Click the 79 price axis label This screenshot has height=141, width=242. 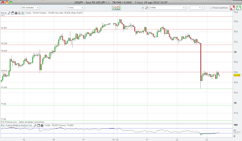235,52
